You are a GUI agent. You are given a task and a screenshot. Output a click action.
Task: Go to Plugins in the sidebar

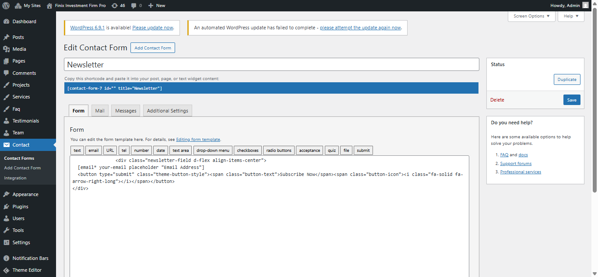coord(20,207)
